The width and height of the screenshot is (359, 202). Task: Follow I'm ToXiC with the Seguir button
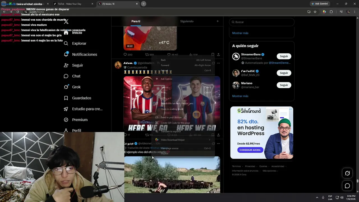pyautogui.click(x=284, y=73)
